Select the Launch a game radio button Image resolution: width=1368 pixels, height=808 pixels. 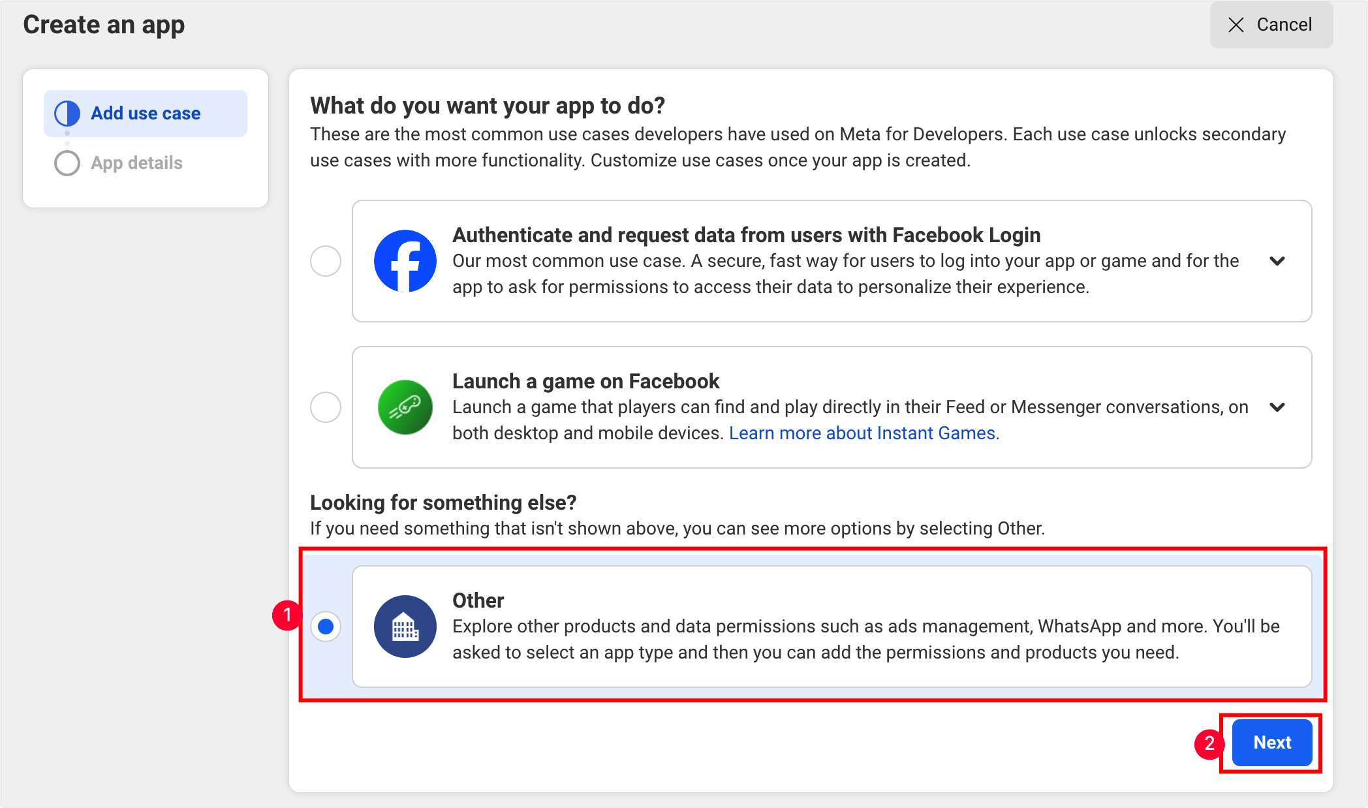(x=326, y=407)
